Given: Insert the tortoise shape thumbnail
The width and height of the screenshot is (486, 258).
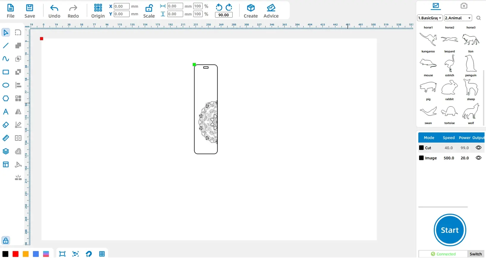Looking at the screenshot, I should pyautogui.click(x=449, y=112).
